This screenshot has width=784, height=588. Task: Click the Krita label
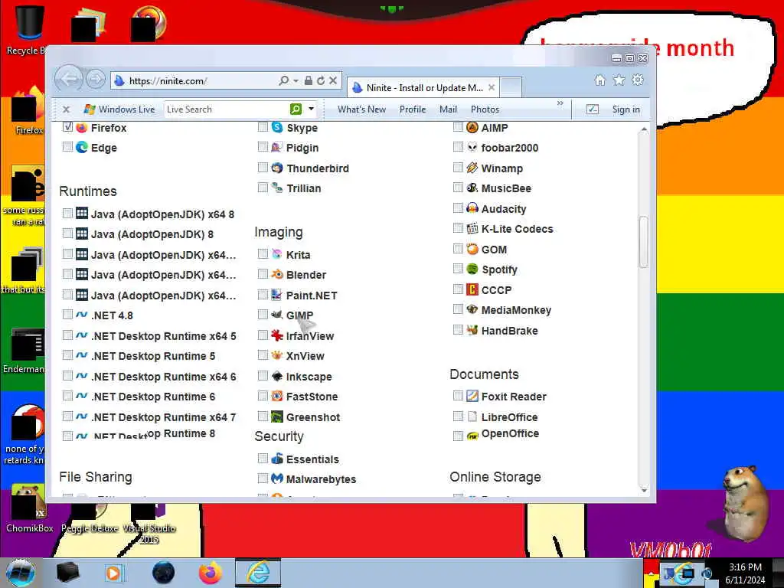(x=298, y=255)
